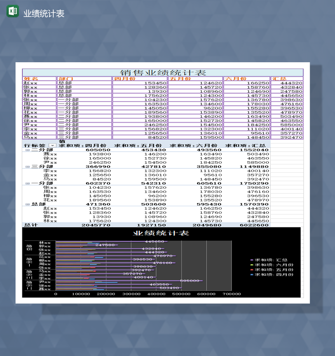Image resolution: width=335 pixels, height=356 pixels.
Task: Collapse the 三分部 pivot group
Action: [x=28, y=167]
